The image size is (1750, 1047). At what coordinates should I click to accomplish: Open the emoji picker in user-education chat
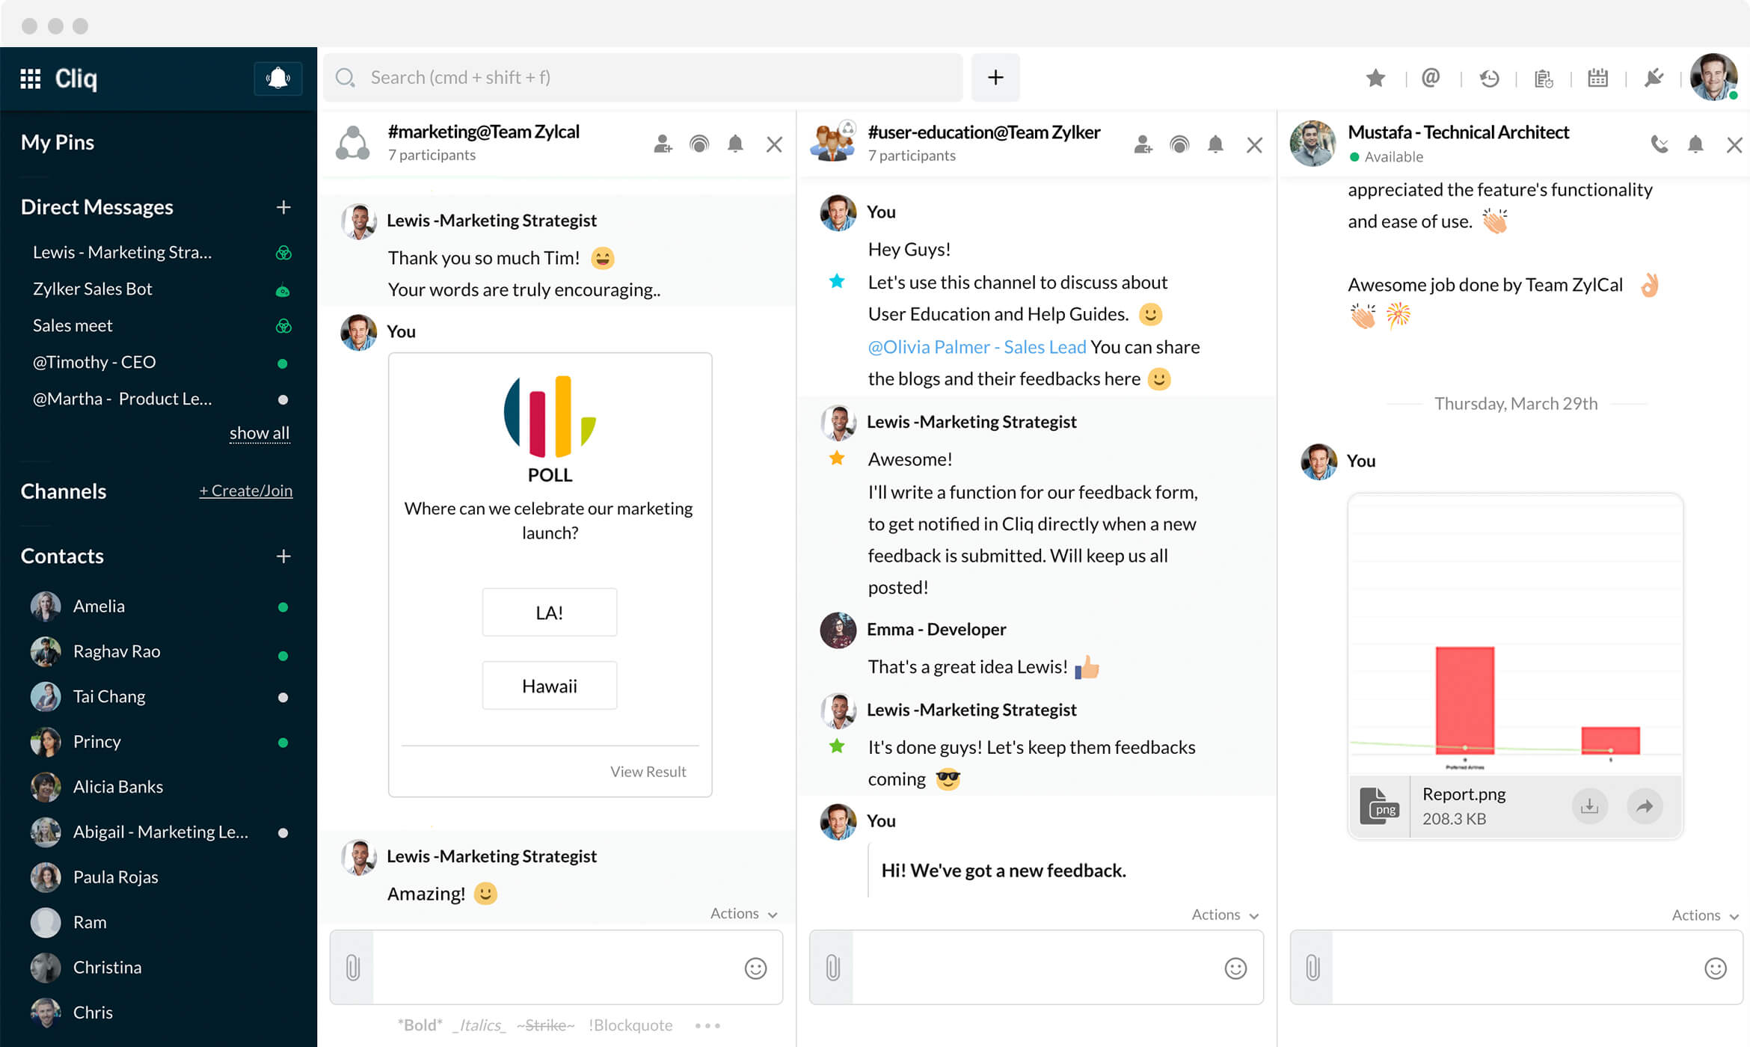1235,968
